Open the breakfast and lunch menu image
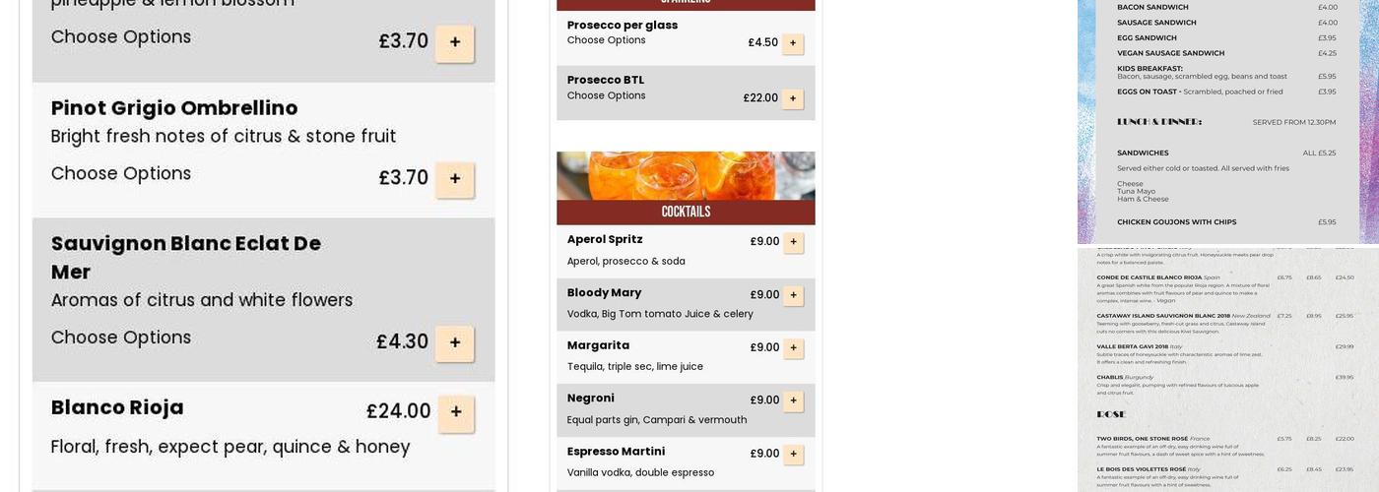This screenshot has width=1379, height=492. coord(1227,118)
